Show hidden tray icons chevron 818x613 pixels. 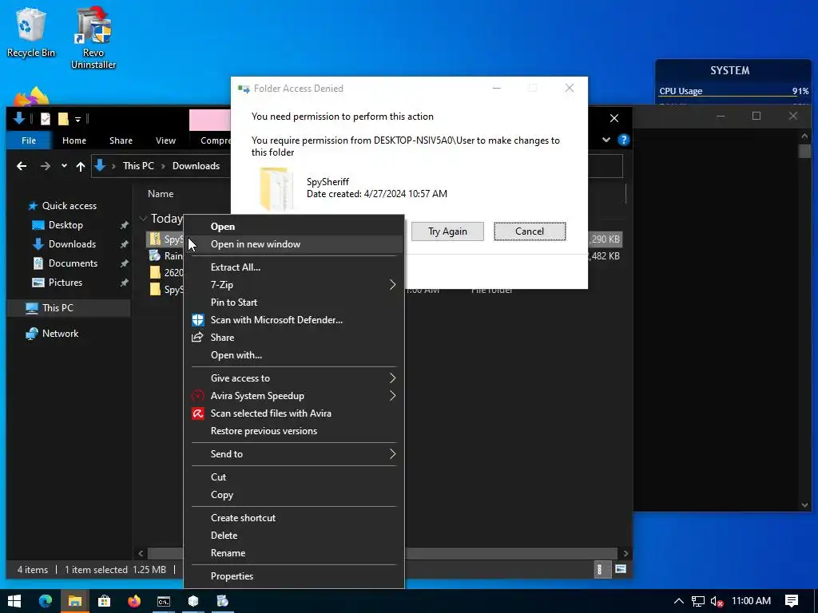[x=678, y=601]
